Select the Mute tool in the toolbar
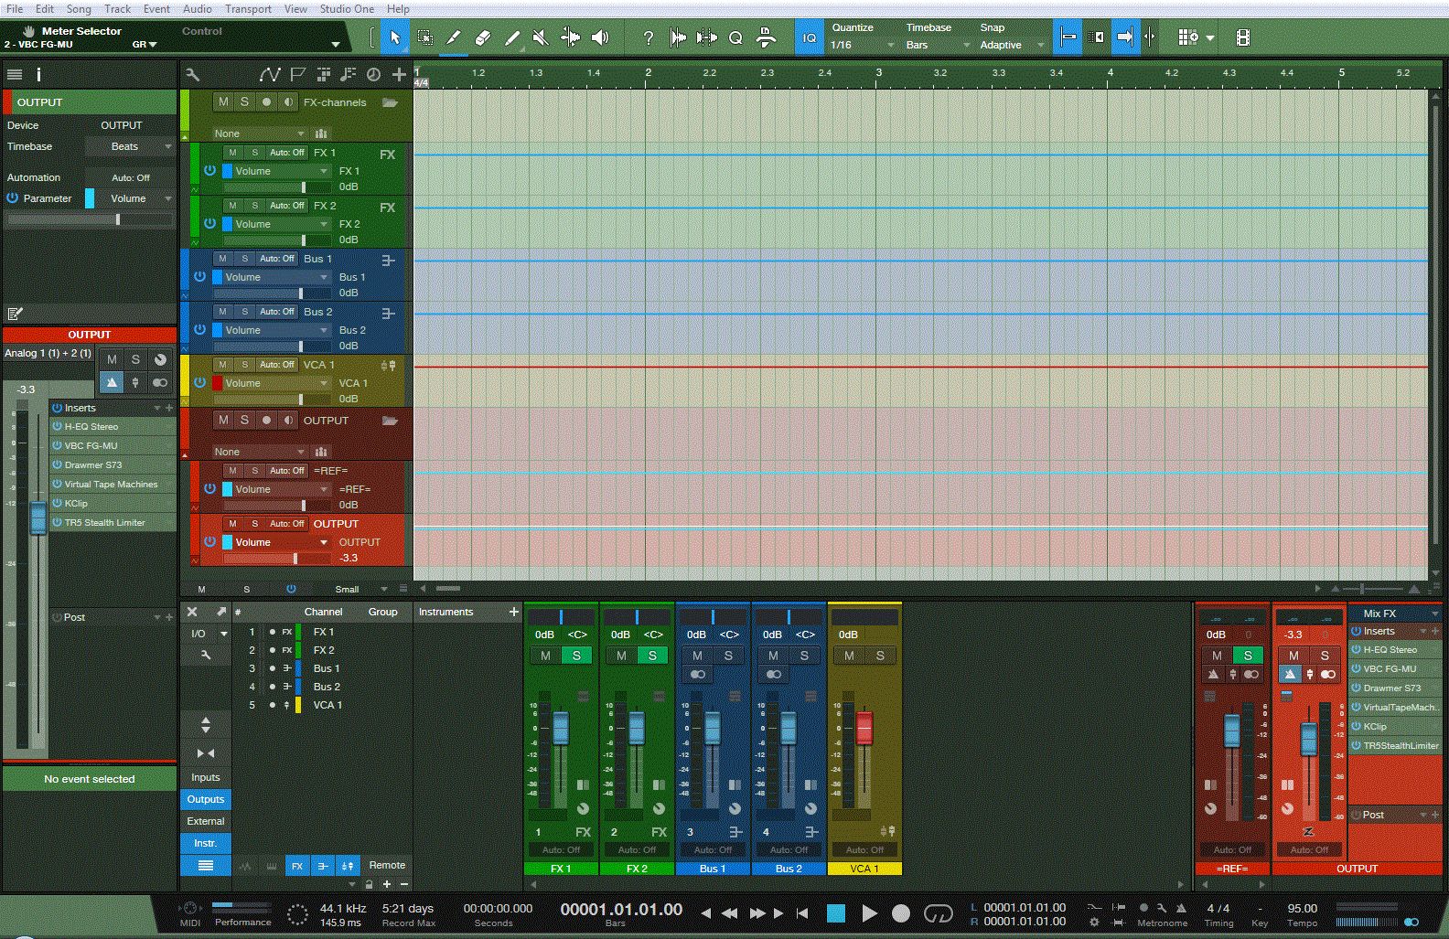The height and width of the screenshot is (939, 1449). coord(541,37)
